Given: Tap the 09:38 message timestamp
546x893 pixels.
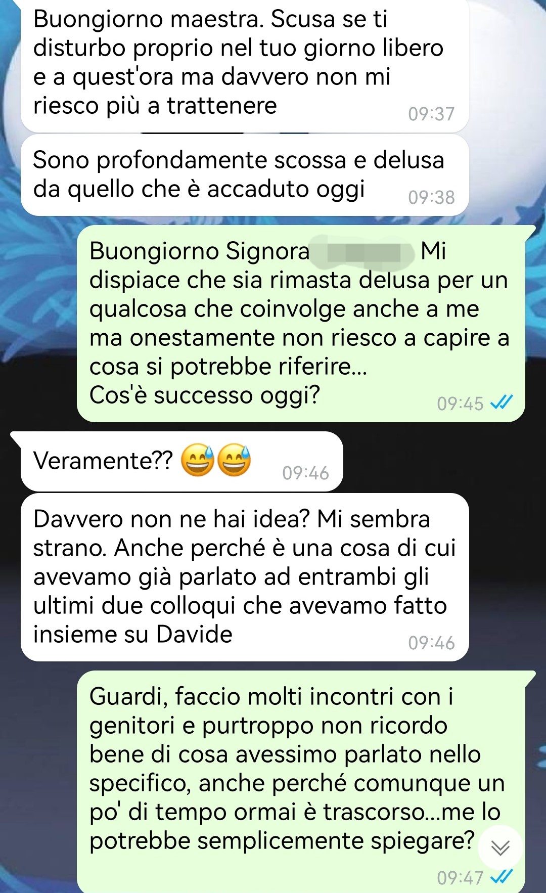Looking at the screenshot, I should [431, 198].
